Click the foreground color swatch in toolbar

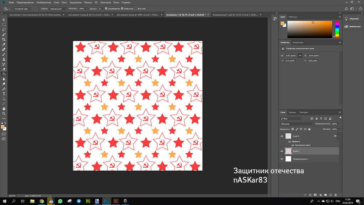coord(3,127)
